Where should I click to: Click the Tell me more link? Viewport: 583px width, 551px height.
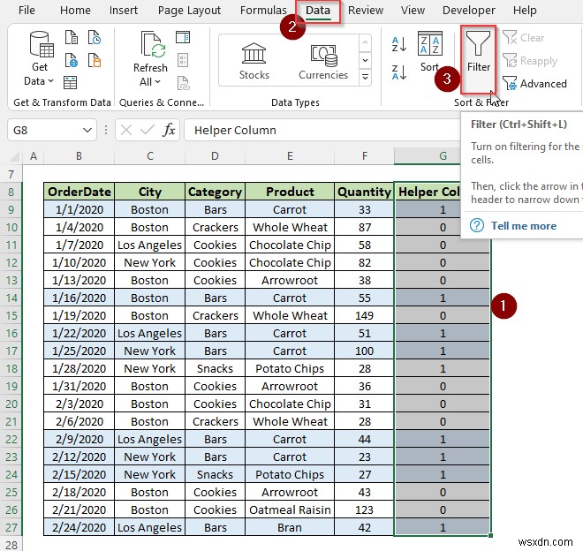coord(524,226)
